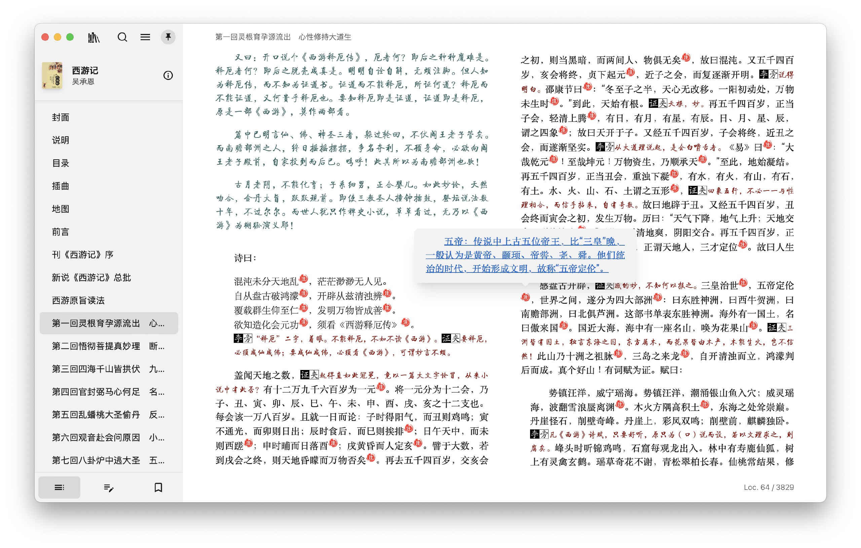Image resolution: width=861 pixels, height=548 pixels.
Task: Open chapter 第二回悟彻菩提真妙理
Action: click(x=109, y=346)
